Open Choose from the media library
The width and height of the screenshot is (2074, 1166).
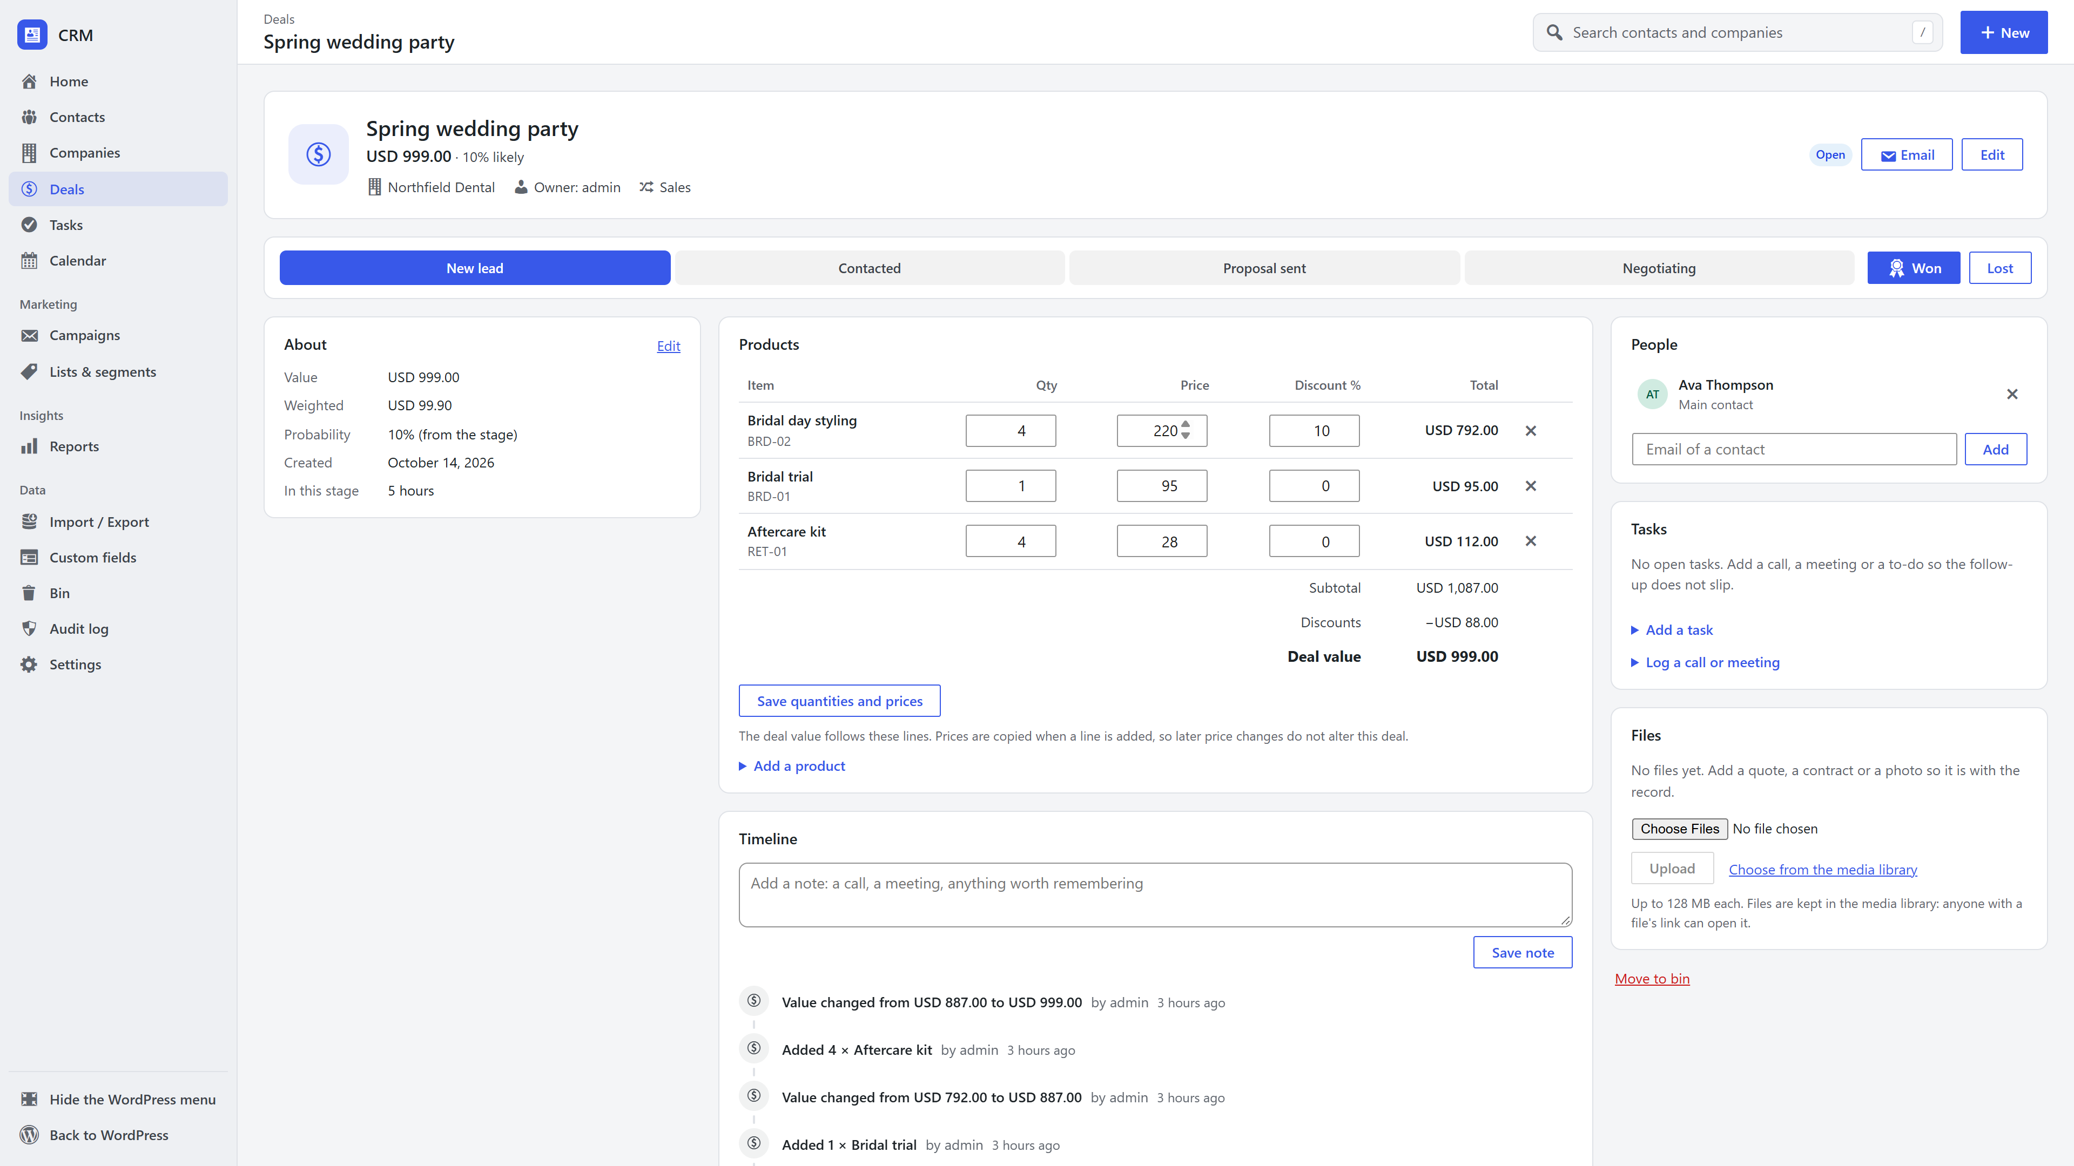pyautogui.click(x=1823, y=869)
